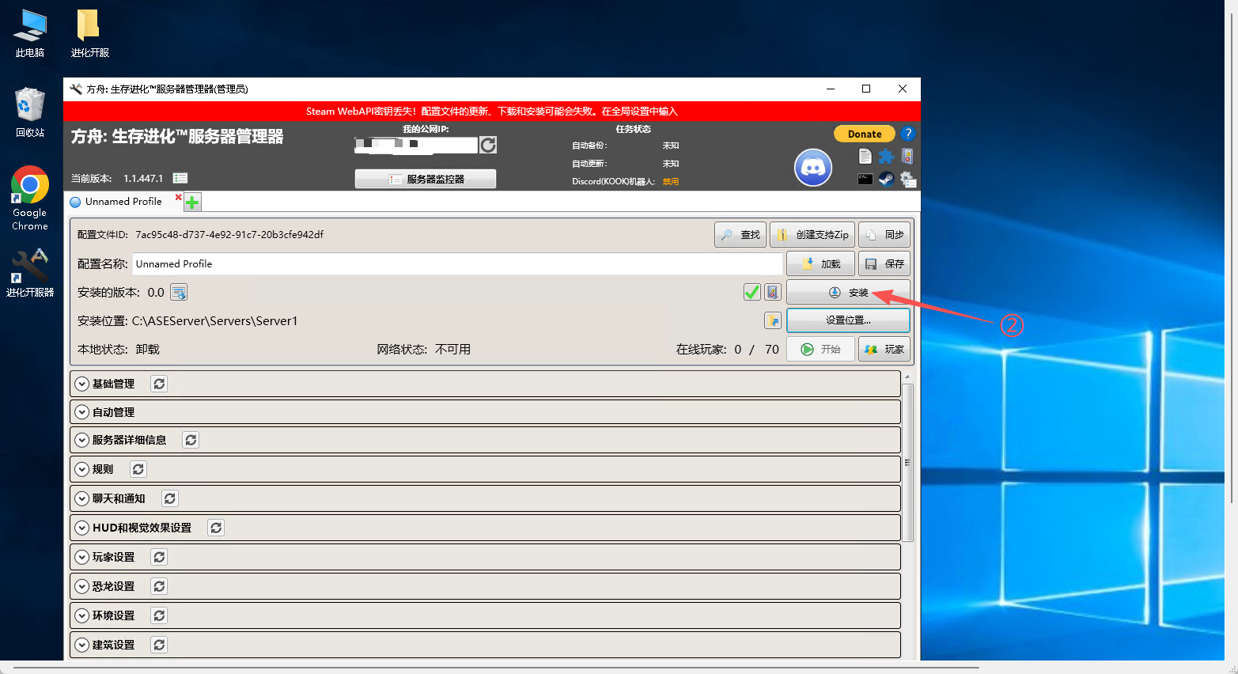Refresh the public IP address
The image size is (1238, 674).
[x=488, y=145]
